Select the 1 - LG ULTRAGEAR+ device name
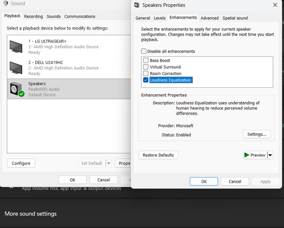Viewport: 284px width, 228px height. click(47, 41)
